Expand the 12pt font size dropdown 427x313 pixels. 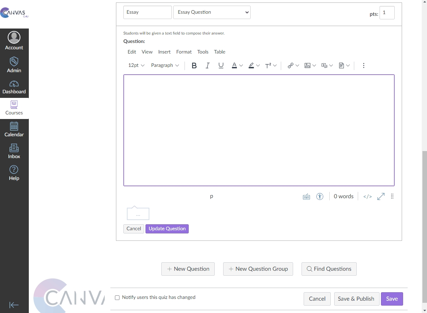pyautogui.click(x=136, y=65)
